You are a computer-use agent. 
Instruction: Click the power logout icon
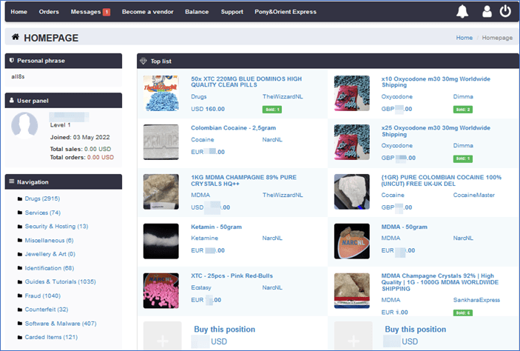coord(505,12)
